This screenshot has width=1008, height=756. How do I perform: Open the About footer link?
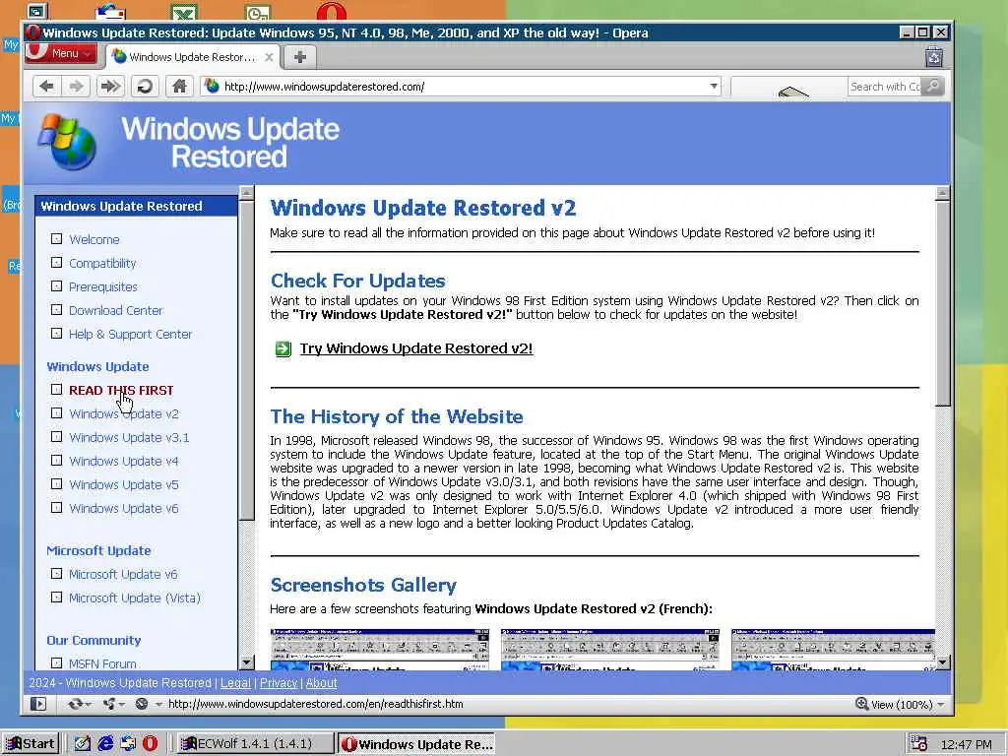pos(321,683)
